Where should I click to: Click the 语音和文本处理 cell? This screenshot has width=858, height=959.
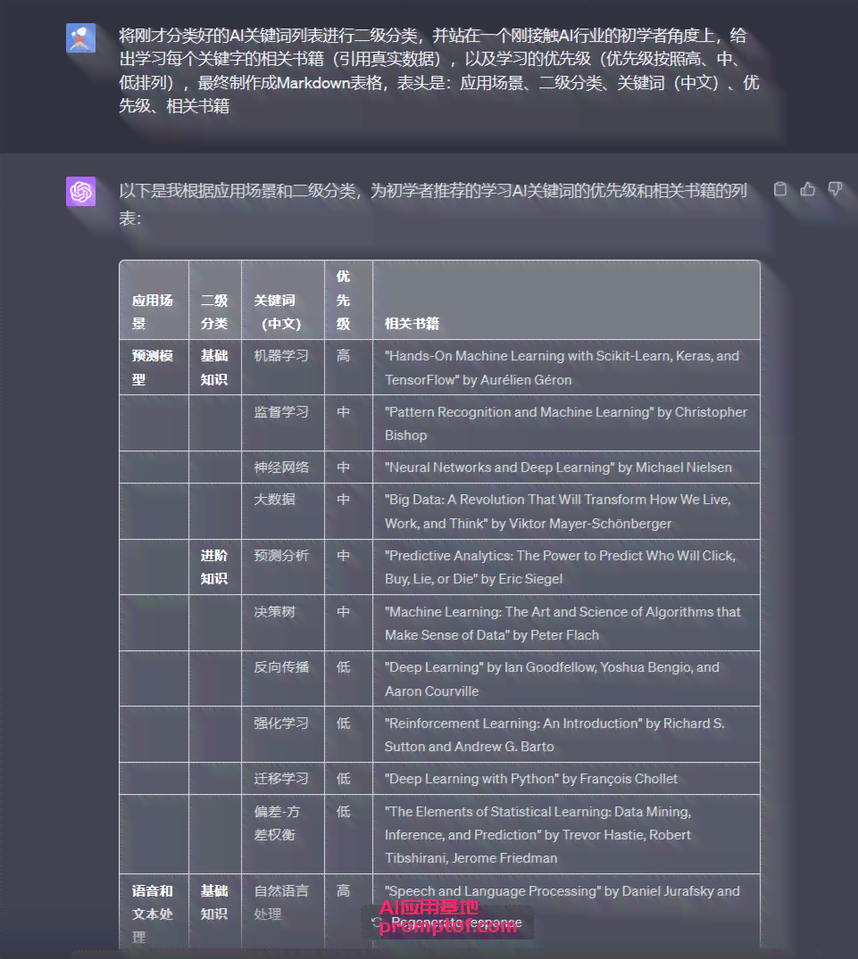[x=154, y=912]
